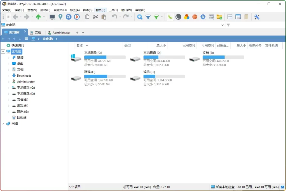Screen dimensions: 286x191
Task: Click the blue gear badge toolbar icon
Action: point(203,17)
